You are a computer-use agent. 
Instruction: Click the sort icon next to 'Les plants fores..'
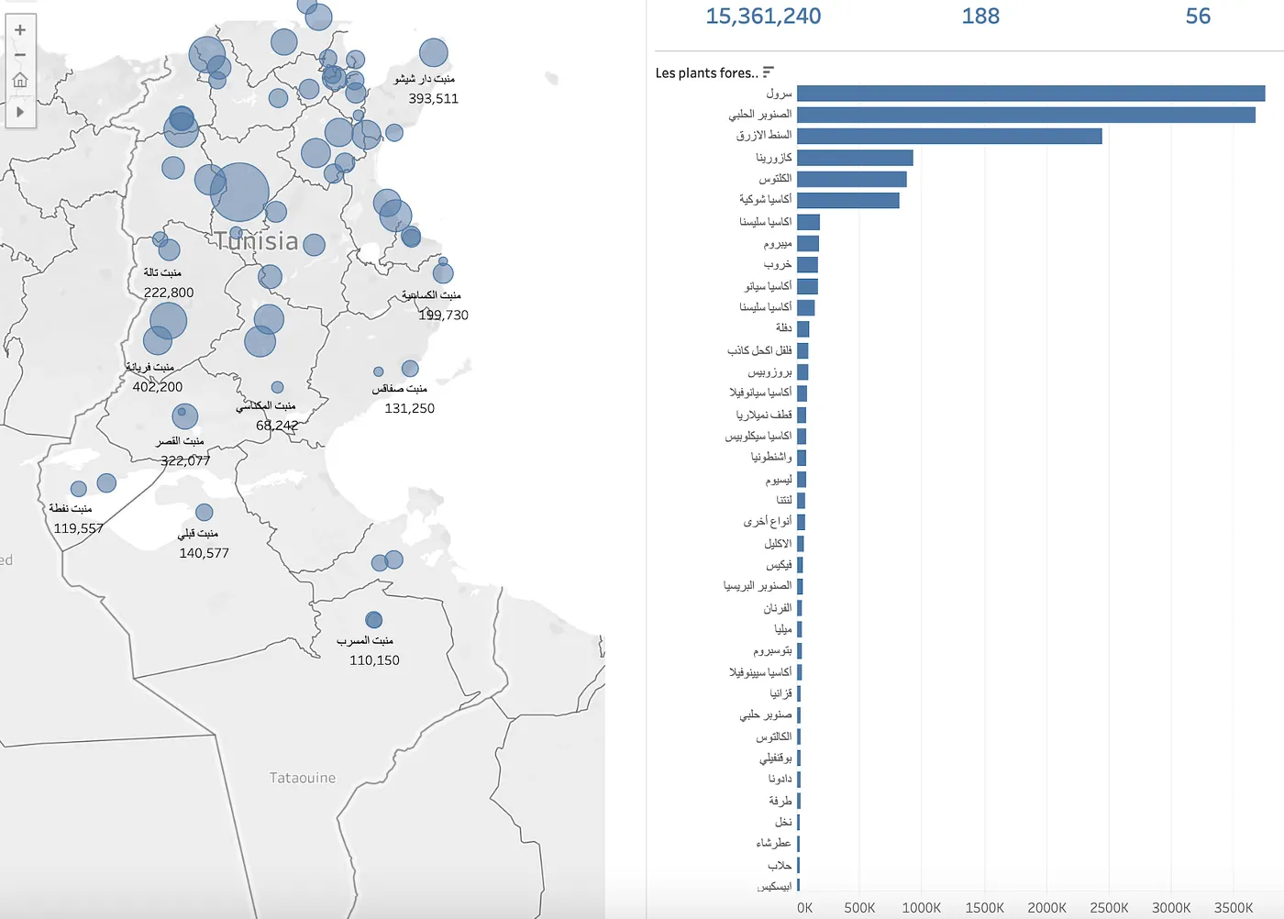[x=769, y=72]
